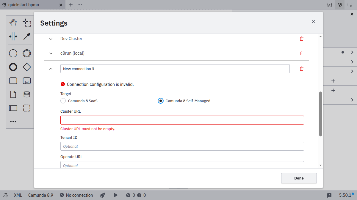Viewport: 357px width, 200px height.
Task: Click the scrollbar up arrow
Action: 321,36
